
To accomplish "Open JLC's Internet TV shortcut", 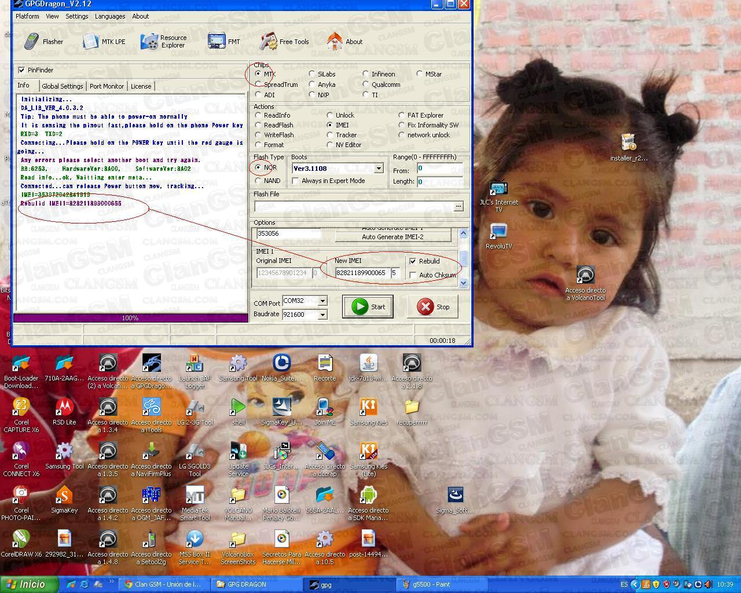I will click(x=498, y=197).
